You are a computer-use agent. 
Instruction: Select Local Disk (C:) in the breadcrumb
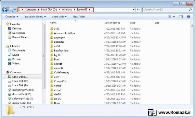49,10
